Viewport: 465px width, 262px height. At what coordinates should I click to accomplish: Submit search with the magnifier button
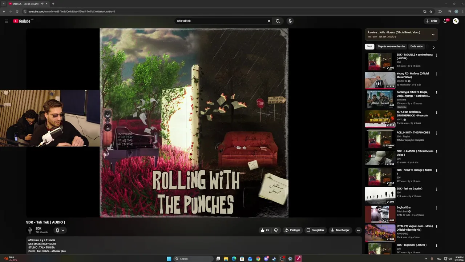278,21
